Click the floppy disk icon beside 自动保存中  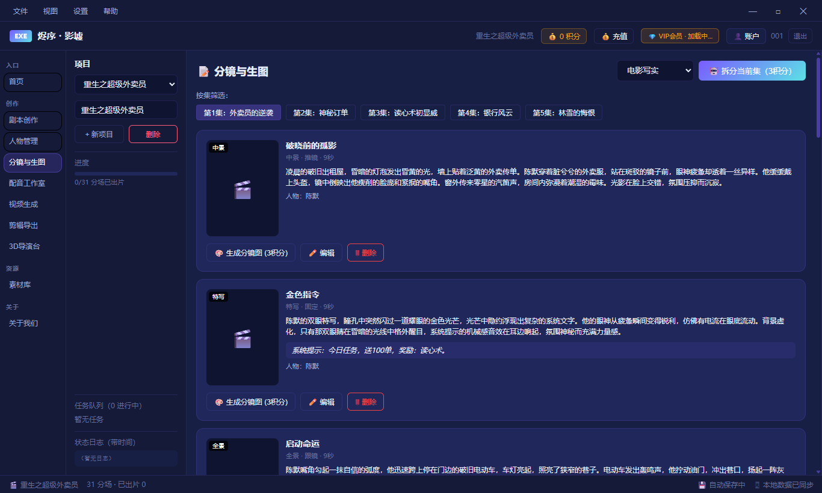(702, 485)
